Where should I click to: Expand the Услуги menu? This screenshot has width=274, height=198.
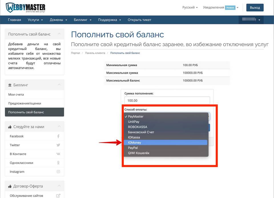tap(35, 20)
